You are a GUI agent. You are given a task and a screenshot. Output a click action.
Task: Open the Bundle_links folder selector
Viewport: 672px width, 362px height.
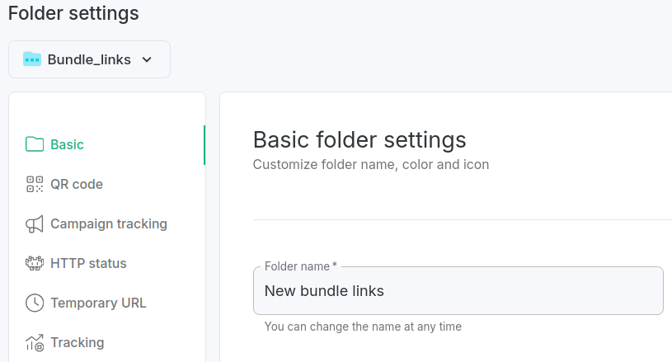pos(89,59)
